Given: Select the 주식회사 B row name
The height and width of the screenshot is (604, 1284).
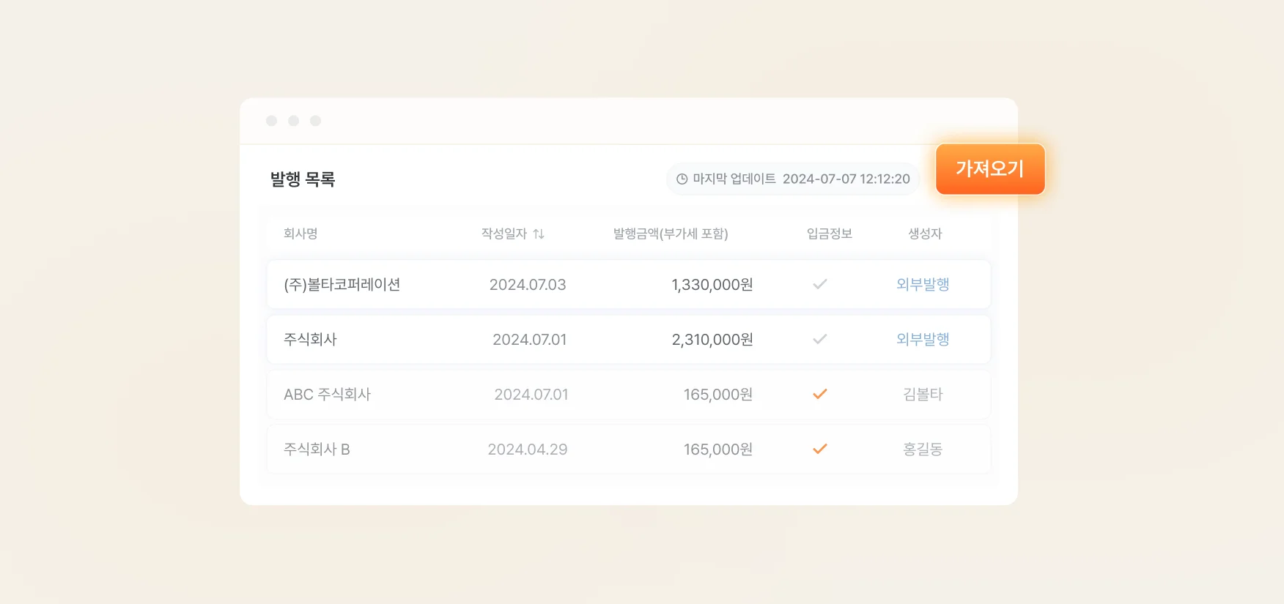Looking at the screenshot, I should click(x=317, y=449).
